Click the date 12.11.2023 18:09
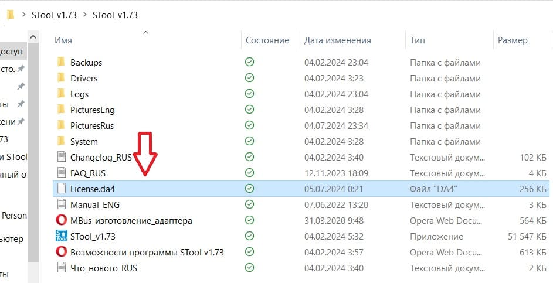Viewport: 553px width, 283px height. (336, 173)
